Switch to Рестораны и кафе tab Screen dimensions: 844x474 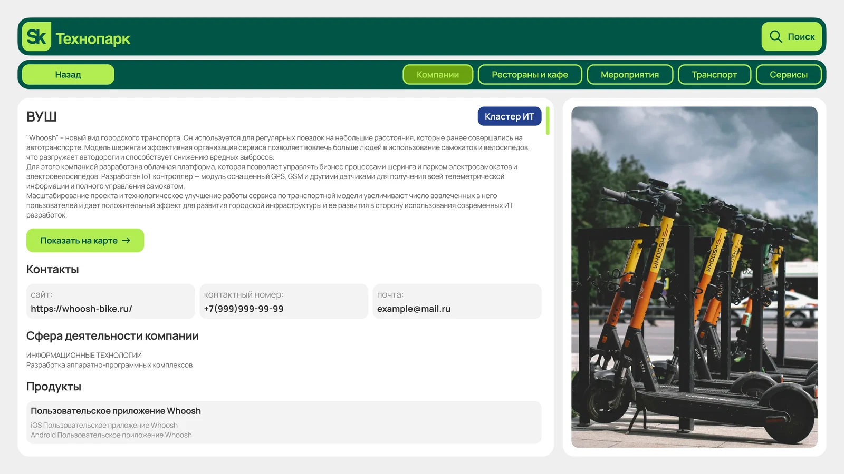[x=530, y=74]
